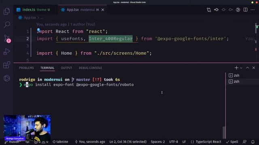Click the feedback icon in status bar
This screenshot has width=259, height=145.
[244, 142]
